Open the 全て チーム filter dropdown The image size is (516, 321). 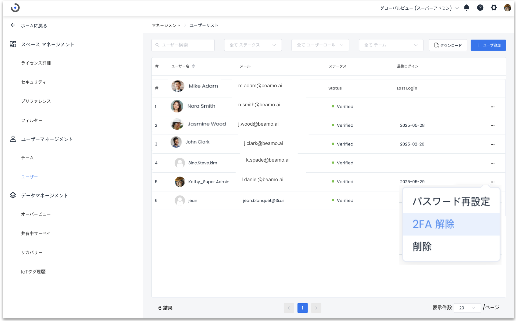391,45
